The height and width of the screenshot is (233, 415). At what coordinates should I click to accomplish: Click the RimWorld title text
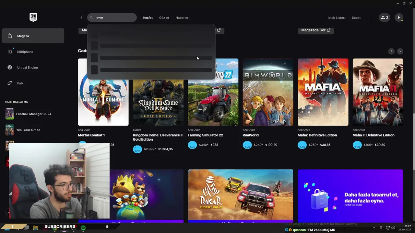[x=251, y=135]
